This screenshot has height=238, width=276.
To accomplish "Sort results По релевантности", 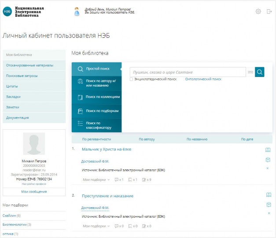I will click(x=97, y=139).
